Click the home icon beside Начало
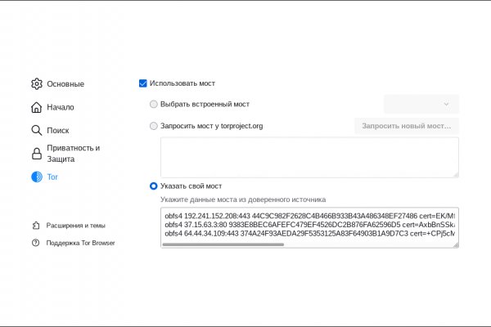This screenshot has height=327, width=491. pos(36,107)
